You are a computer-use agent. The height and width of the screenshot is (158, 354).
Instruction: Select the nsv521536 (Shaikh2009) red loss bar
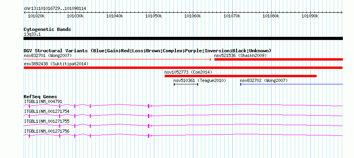click(278, 59)
